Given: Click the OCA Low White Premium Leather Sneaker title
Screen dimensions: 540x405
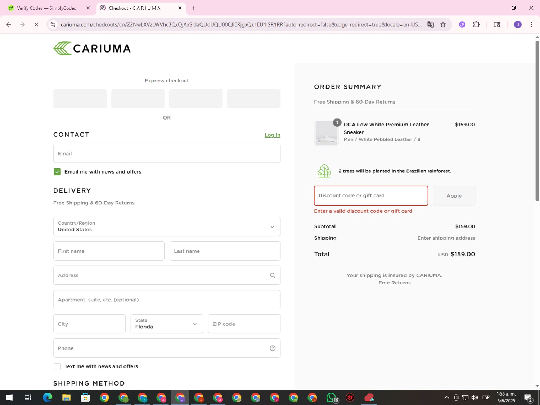Looking at the screenshot, I should coord(386,128).
